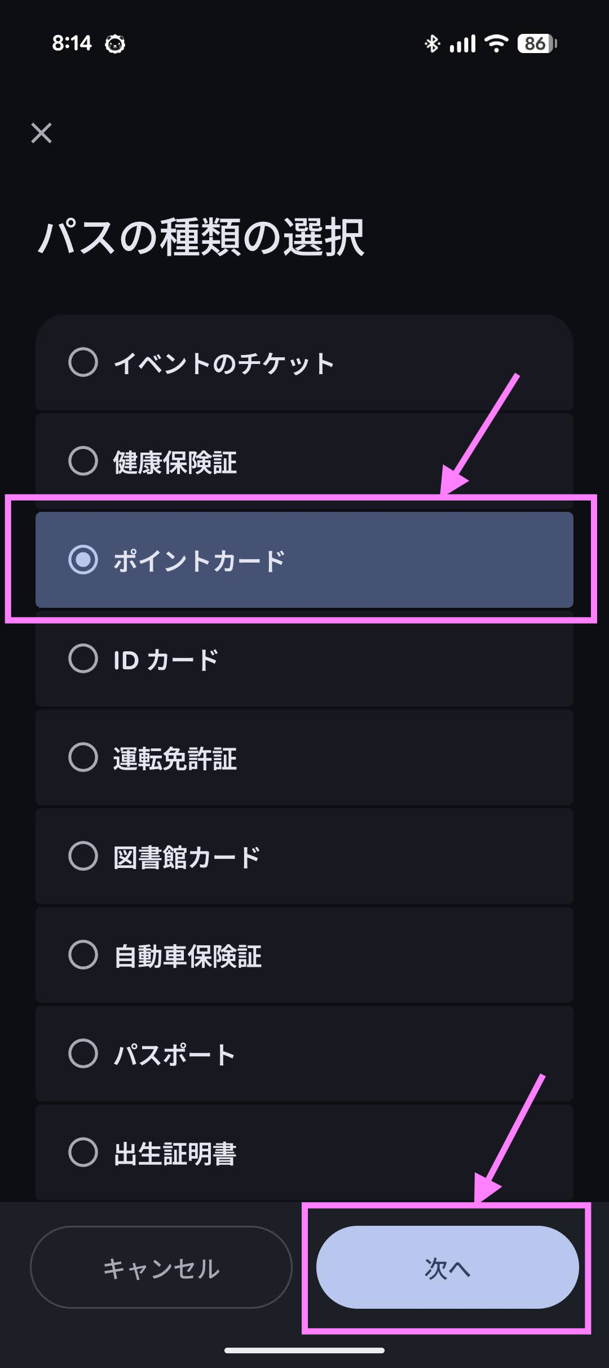This screenshot has width=609, height=1368.
Task: Tap the alarm clock status icon
Action: 114,43
